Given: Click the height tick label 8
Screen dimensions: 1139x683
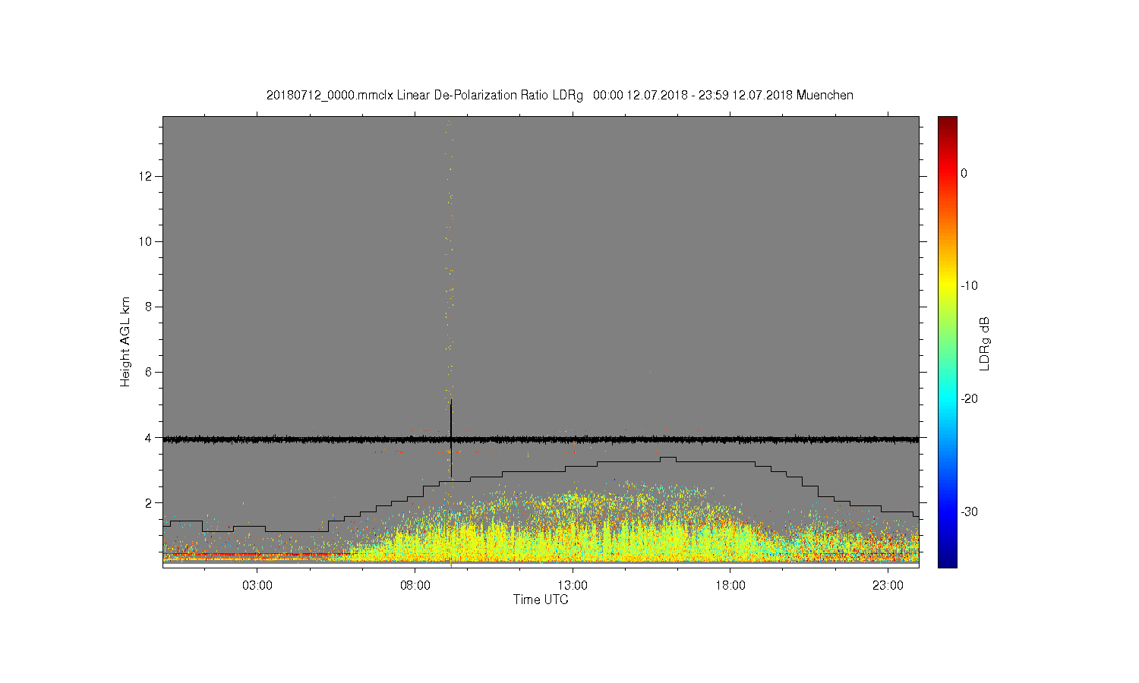Looking at the screenshot, I should pyautogui.click(x=150, y=307).
